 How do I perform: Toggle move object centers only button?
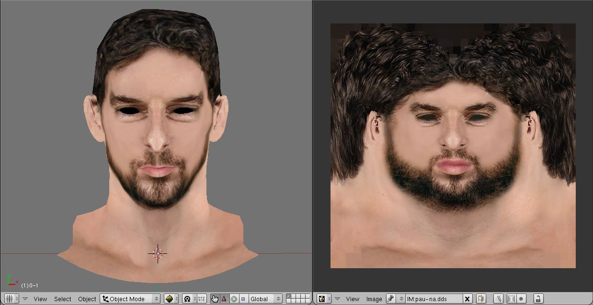pyautogui.click(x=201, y=299)
